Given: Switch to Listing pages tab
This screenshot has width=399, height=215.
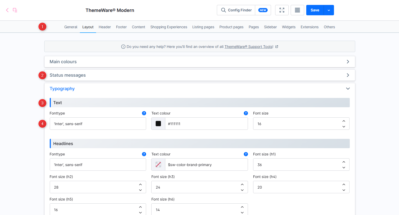Looking at the screenshot, I should pyautogui.click(x=203, y=27).
